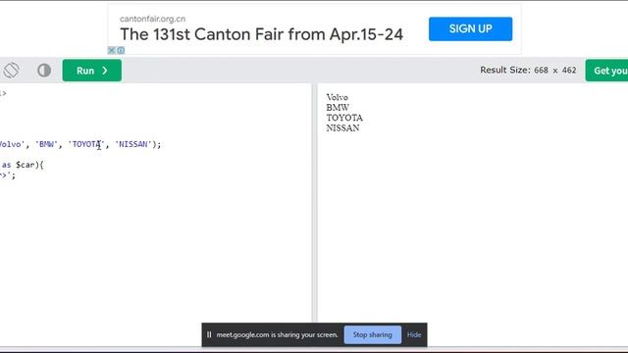Click 'BMW' string in code editor
The height and width of the screenshot is (353, 628).
point(46,144)
